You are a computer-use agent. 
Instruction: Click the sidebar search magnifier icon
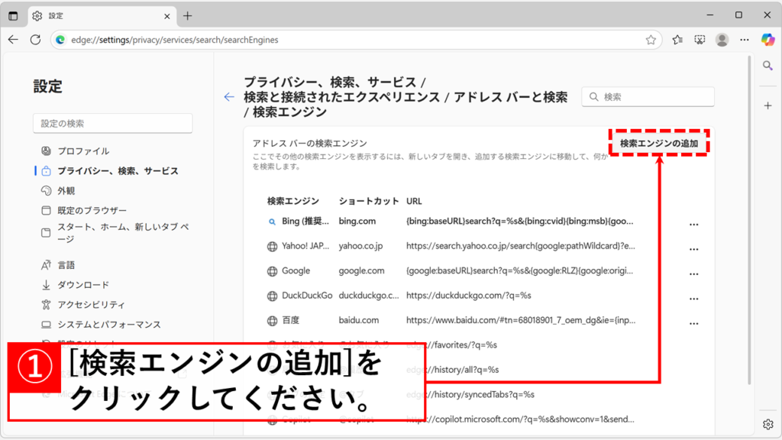pos(767,66)
